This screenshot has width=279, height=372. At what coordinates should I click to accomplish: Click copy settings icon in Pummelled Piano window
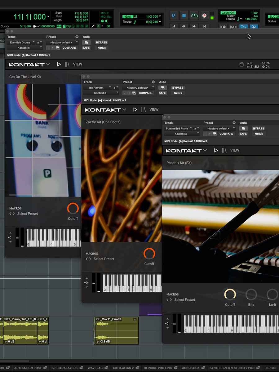click(215, 134)
